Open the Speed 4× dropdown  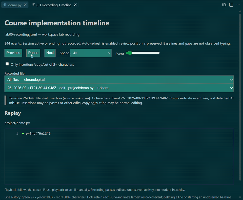pos(91,53)
